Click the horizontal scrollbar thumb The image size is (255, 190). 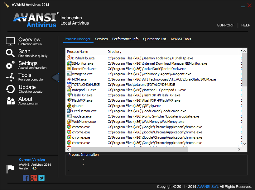[x=129, y=150]
